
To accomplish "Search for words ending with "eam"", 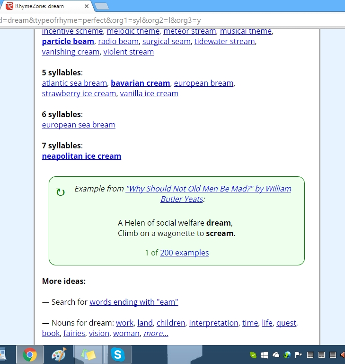I will (x=133, y=302).
